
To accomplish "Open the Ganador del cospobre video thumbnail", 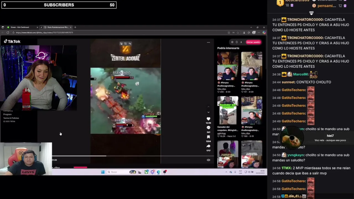I will tap(228, 111).
